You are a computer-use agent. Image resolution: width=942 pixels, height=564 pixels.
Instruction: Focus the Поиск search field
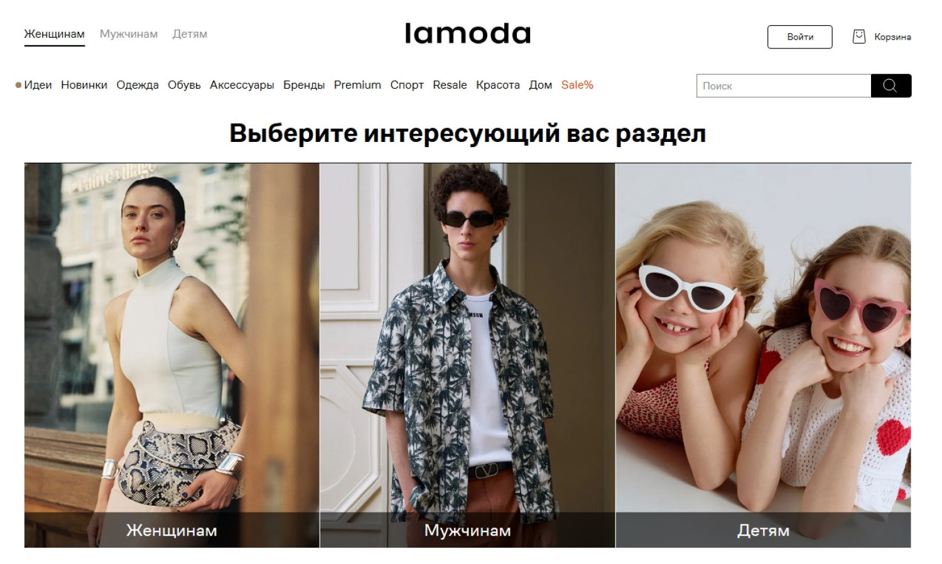coord(784,85)
